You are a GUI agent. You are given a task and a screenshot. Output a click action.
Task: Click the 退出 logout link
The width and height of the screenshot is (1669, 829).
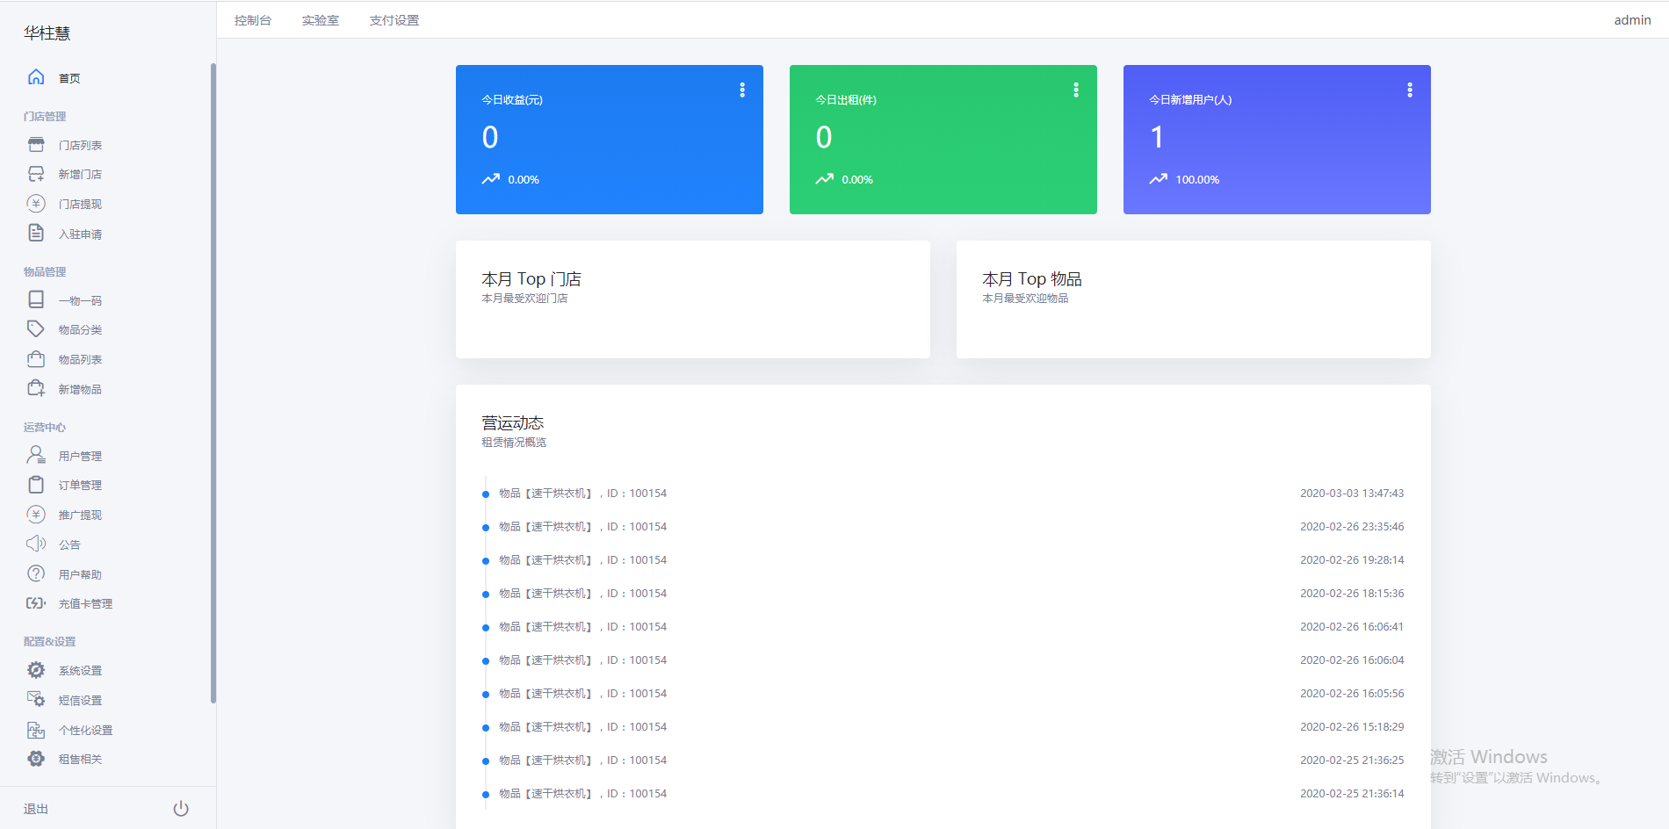tap(36, 810)
